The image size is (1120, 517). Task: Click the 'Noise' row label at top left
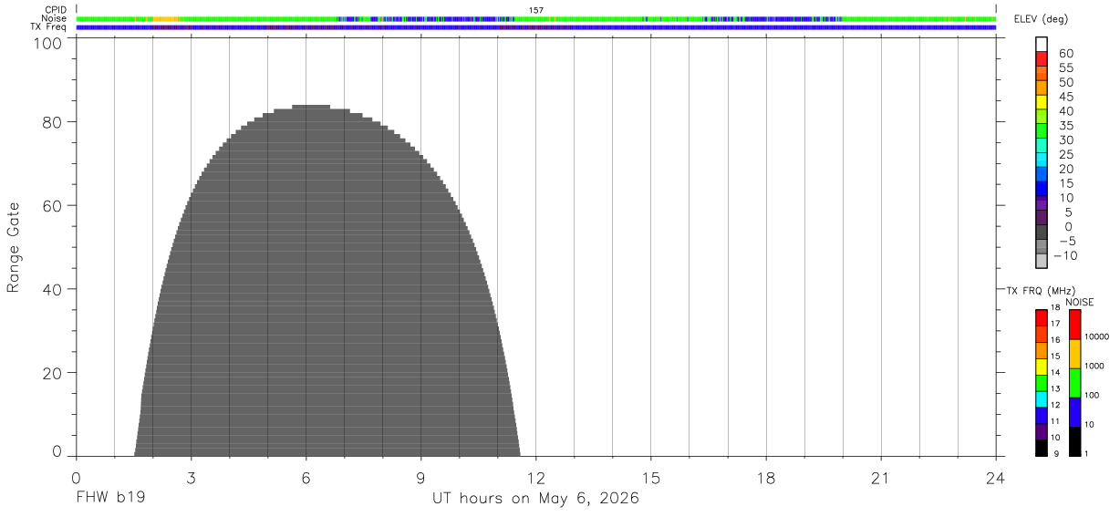(55, 18)
